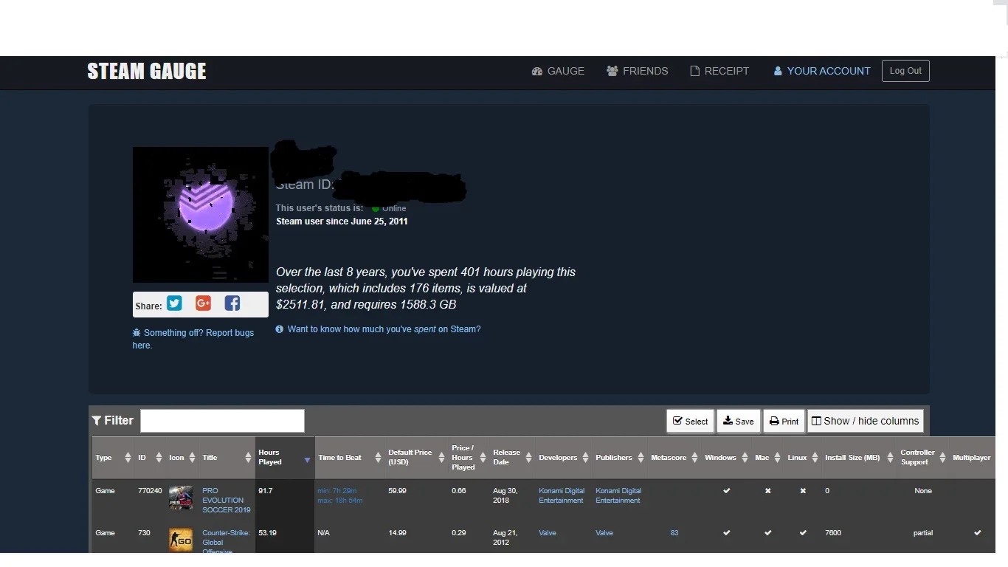Click the Print button

[784, 422]
